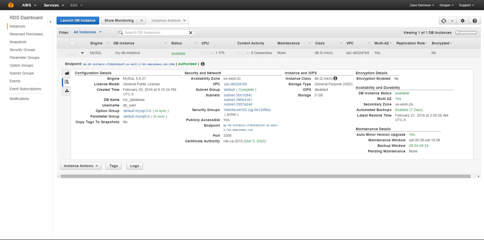The width and height of the screenshot is (484, 240).
Task: Open the default.mysql5.6 parameter group link
Action: click(x=137, y=116)
